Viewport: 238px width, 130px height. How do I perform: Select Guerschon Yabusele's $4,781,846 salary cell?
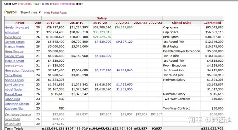[x=124, y=70]
